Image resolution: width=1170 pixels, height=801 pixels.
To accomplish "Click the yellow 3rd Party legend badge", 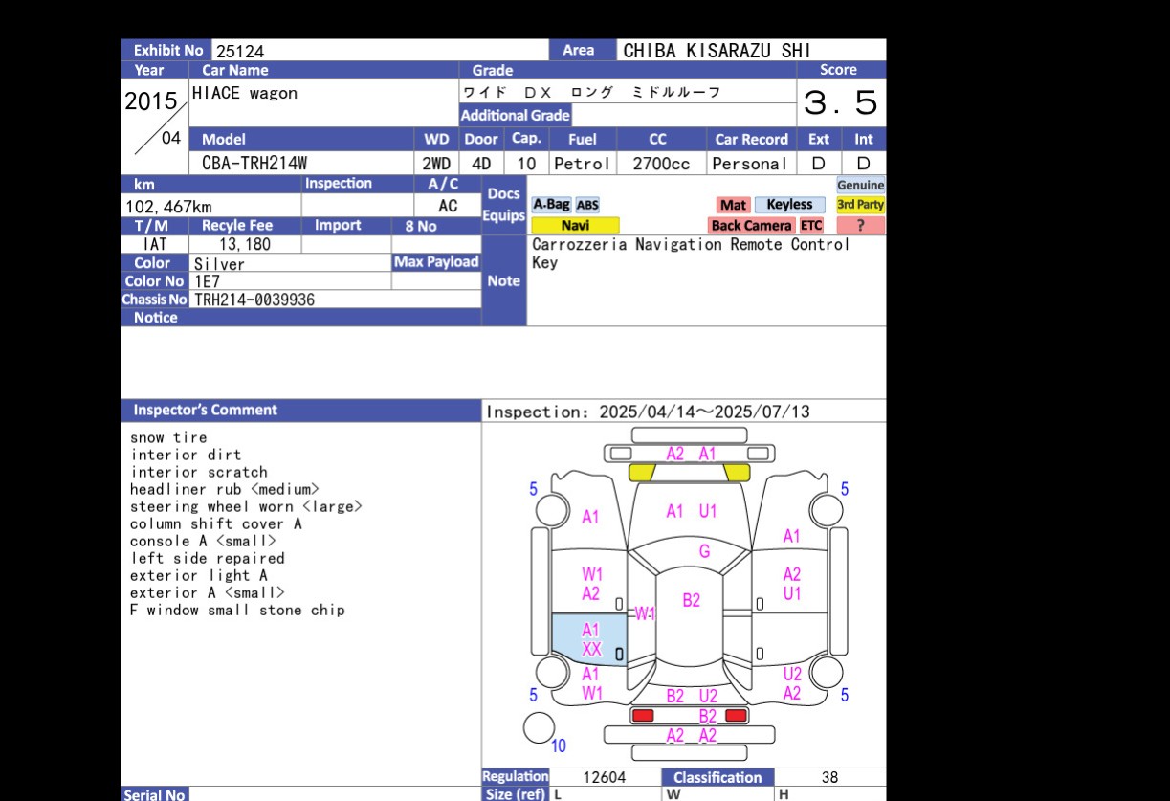I will 861,205.
